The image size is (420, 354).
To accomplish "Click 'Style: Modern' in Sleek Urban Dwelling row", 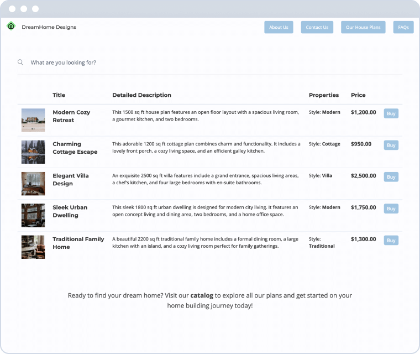I will (324, 207).
